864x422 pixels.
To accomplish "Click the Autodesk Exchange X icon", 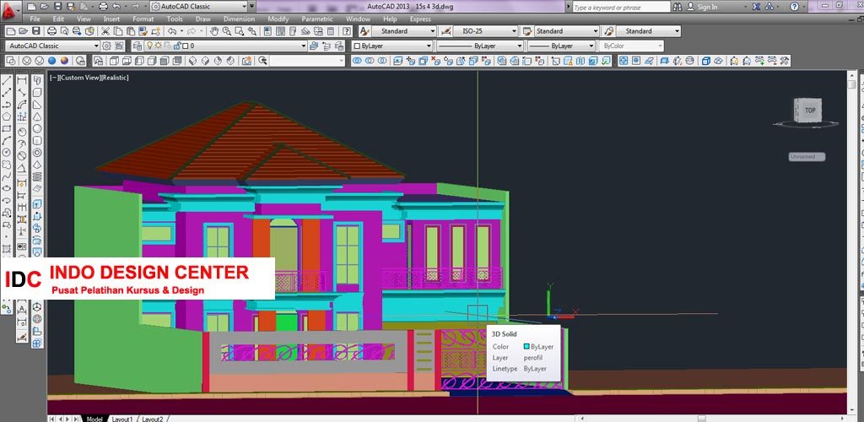I will (x=755, y=7).
